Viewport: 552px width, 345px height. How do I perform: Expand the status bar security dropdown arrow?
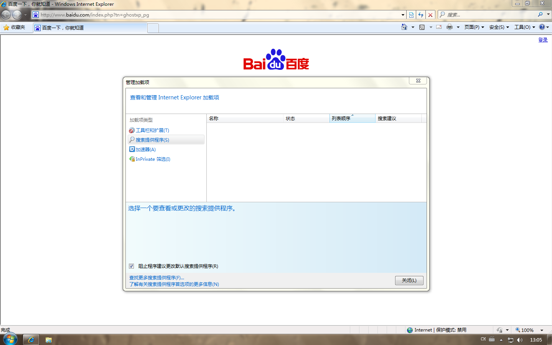pyautogui.click(x=507, y=330)
